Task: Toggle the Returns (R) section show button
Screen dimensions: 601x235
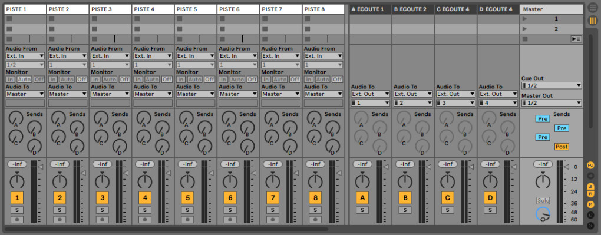Action: [x=590, y=194]
